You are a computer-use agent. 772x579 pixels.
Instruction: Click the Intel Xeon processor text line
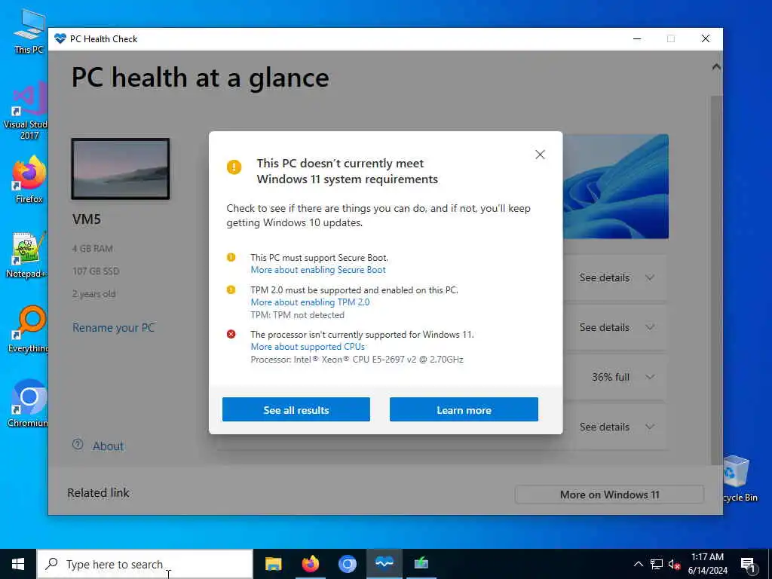357,360
